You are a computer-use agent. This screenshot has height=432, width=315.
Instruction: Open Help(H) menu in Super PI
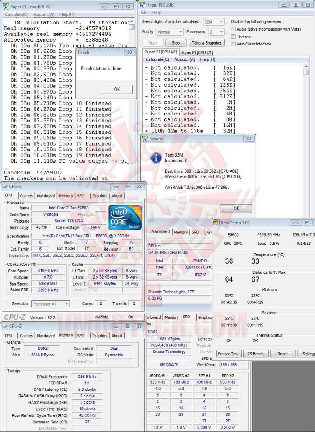click(67, 14)
